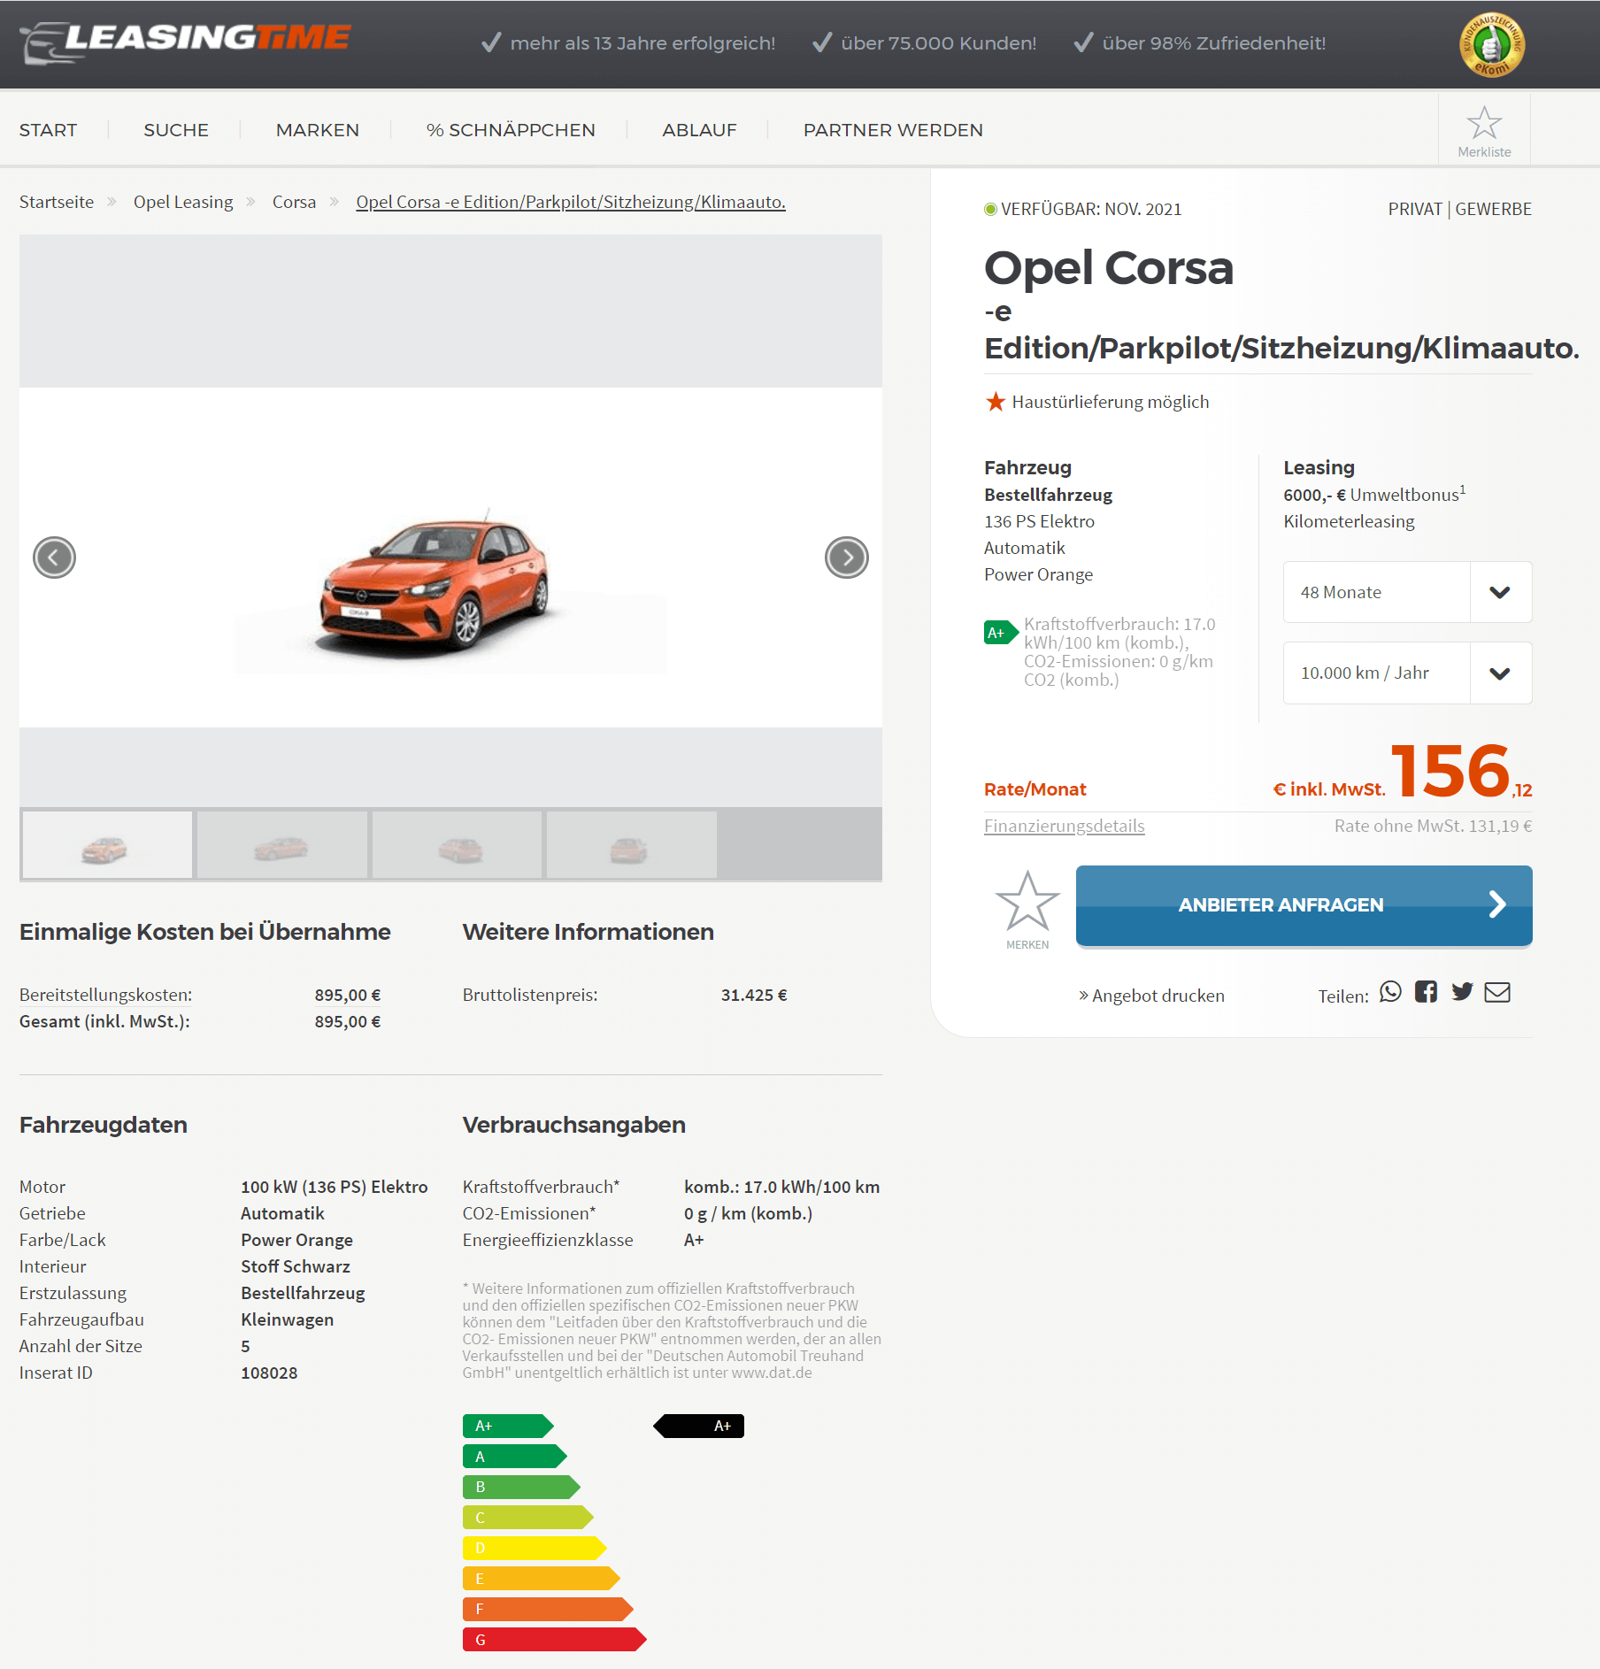This screenshot has width=1600, height=1669.
Task: Click the Opel Corsa -e Edition breadcrumb link
Action: (x=571, y=202)
